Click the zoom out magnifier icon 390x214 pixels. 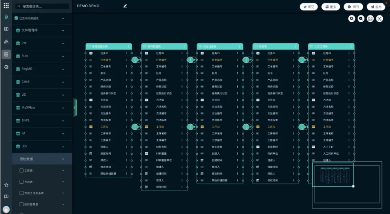[361, 19]
